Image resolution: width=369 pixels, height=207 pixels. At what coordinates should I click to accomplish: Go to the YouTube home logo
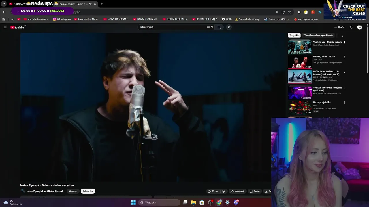[17, 27]
